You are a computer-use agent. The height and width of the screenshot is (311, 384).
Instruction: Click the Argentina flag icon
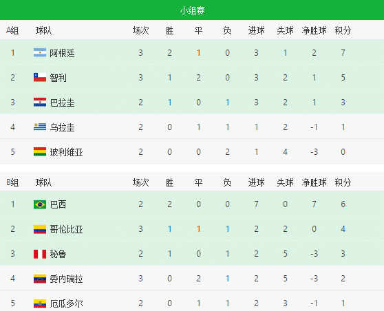pos(40,53)
